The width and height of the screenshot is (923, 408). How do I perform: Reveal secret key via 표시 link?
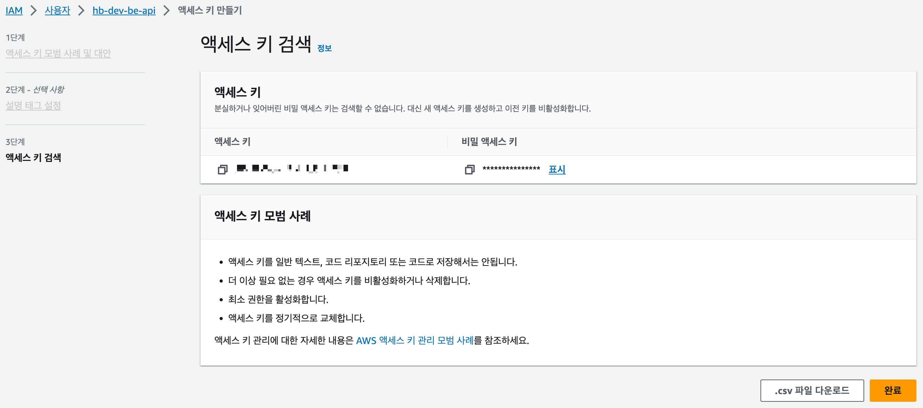point(557,169)
